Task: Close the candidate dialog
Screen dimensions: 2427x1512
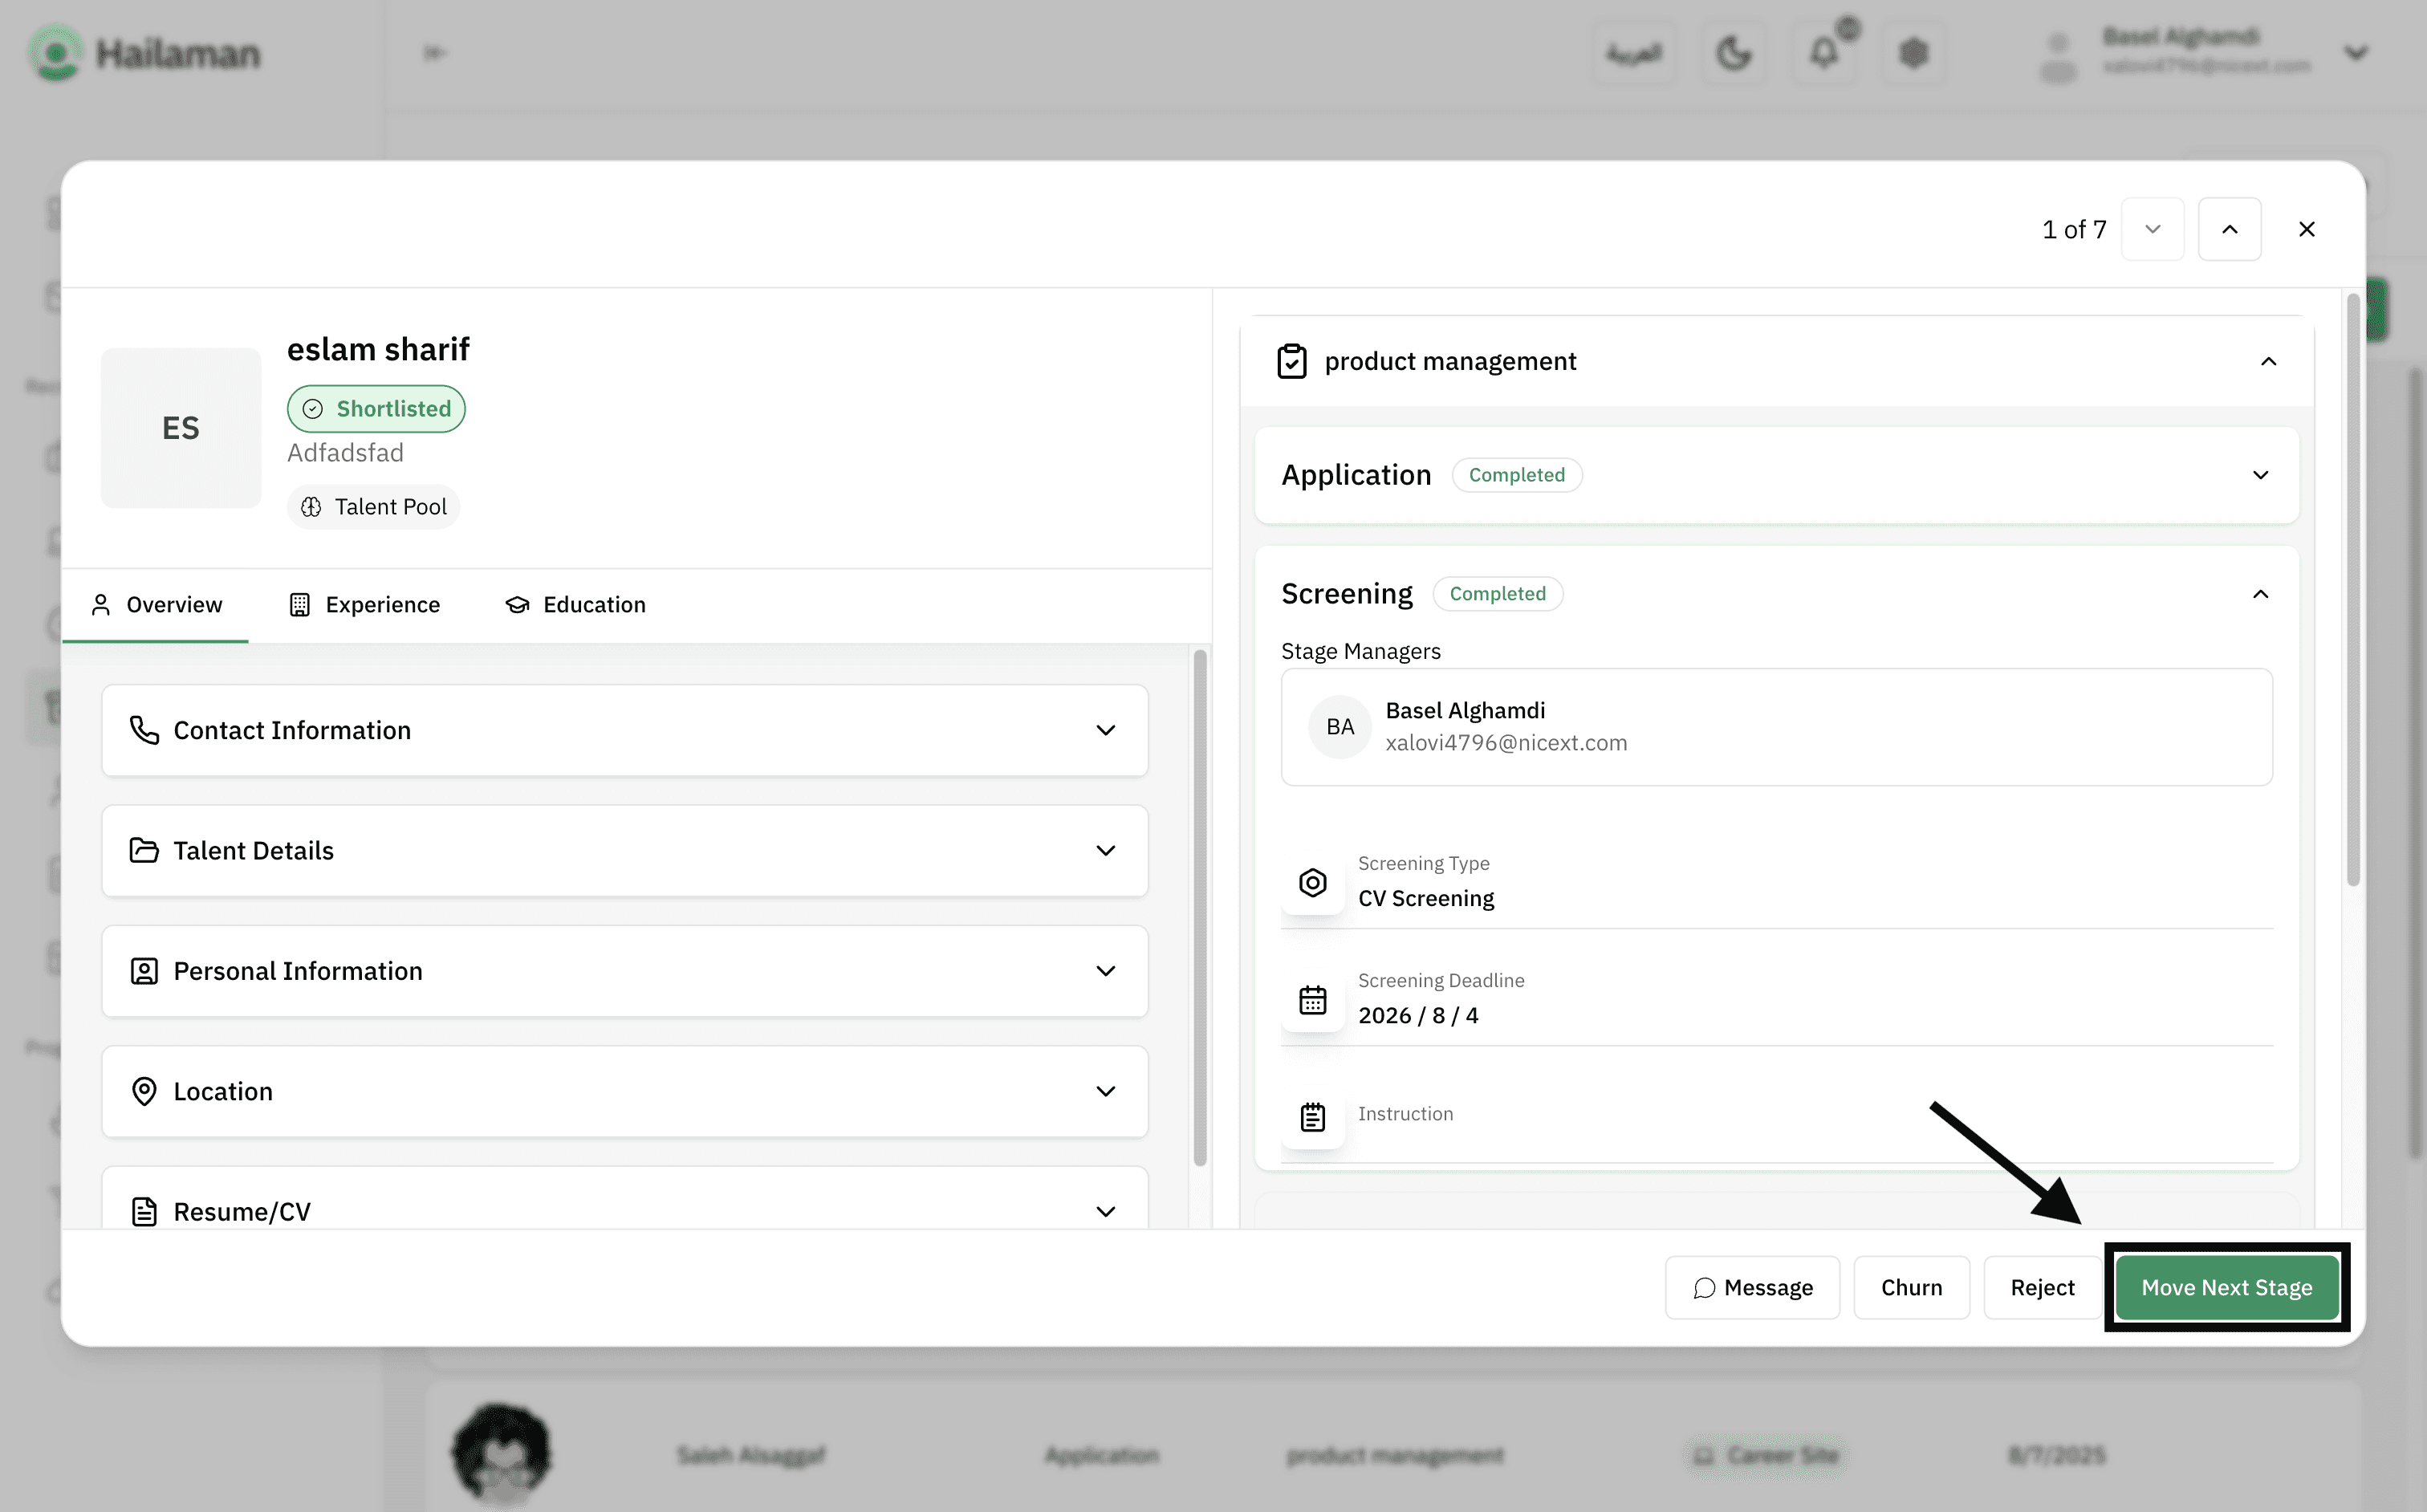Action: click(x=2306, y=229)
